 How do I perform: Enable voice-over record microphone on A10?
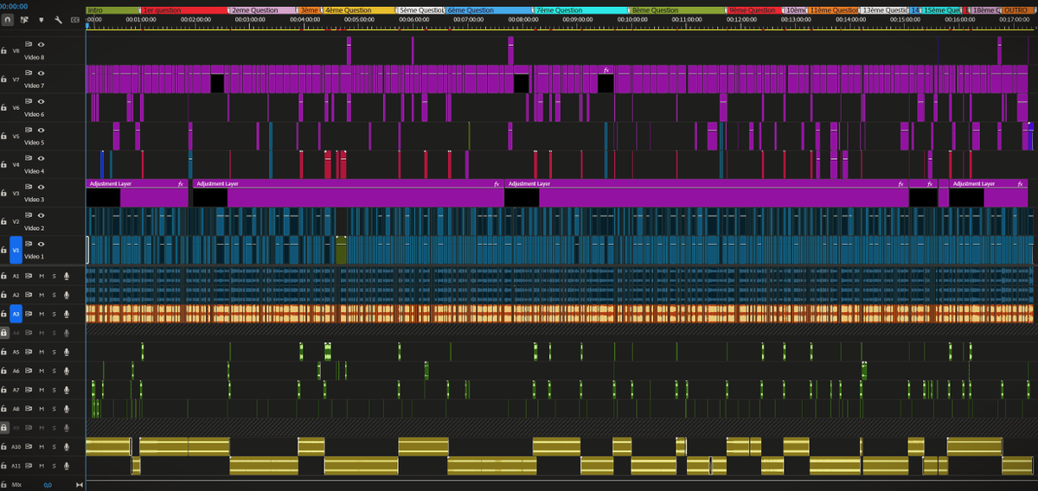tap(67, 447)
